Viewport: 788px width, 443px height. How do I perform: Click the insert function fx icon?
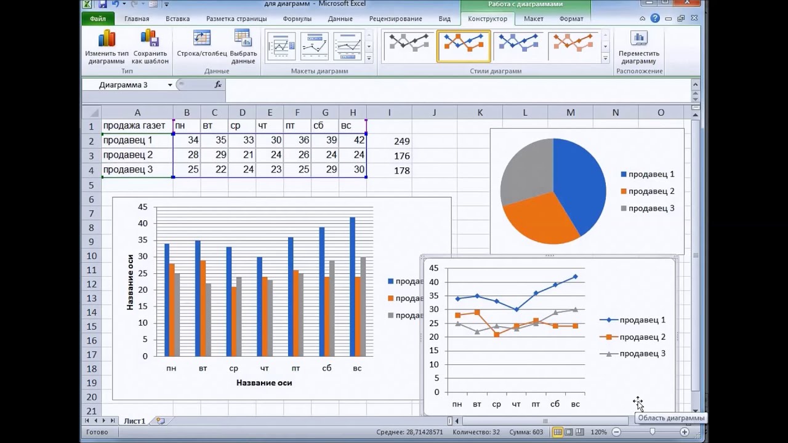click(218, 84)
